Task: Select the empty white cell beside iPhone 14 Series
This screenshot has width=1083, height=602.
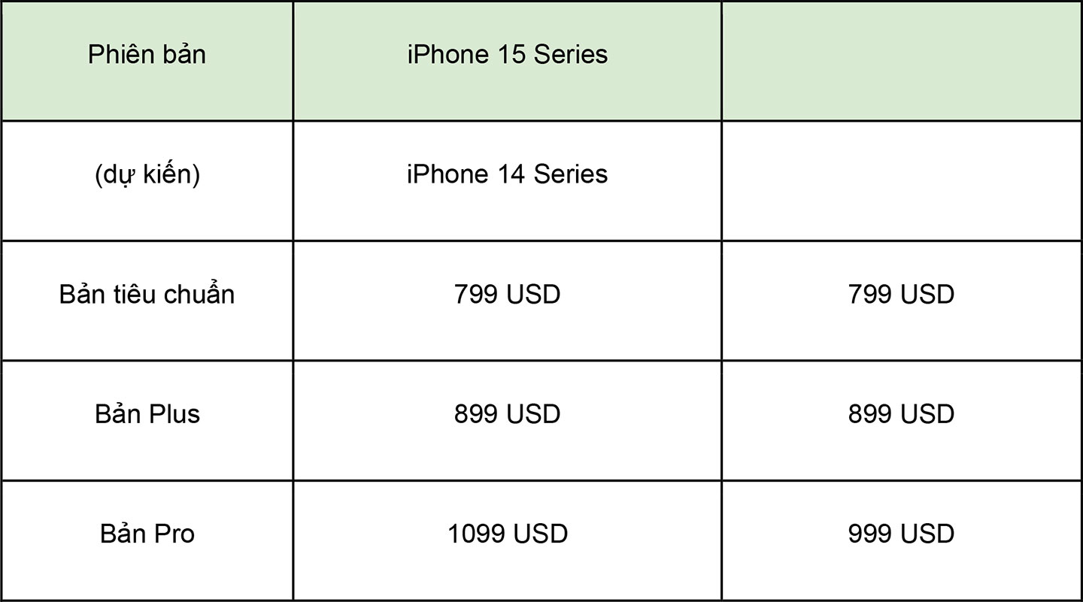Action: 902,180
